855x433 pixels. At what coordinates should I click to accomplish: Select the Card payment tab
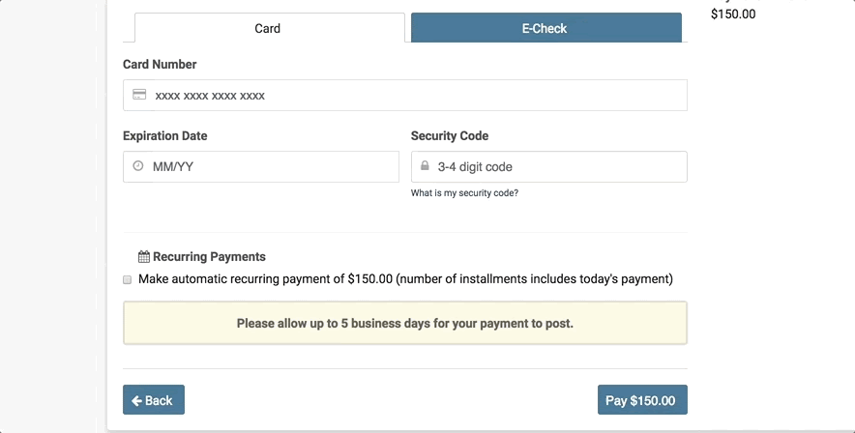click(270, 28)
